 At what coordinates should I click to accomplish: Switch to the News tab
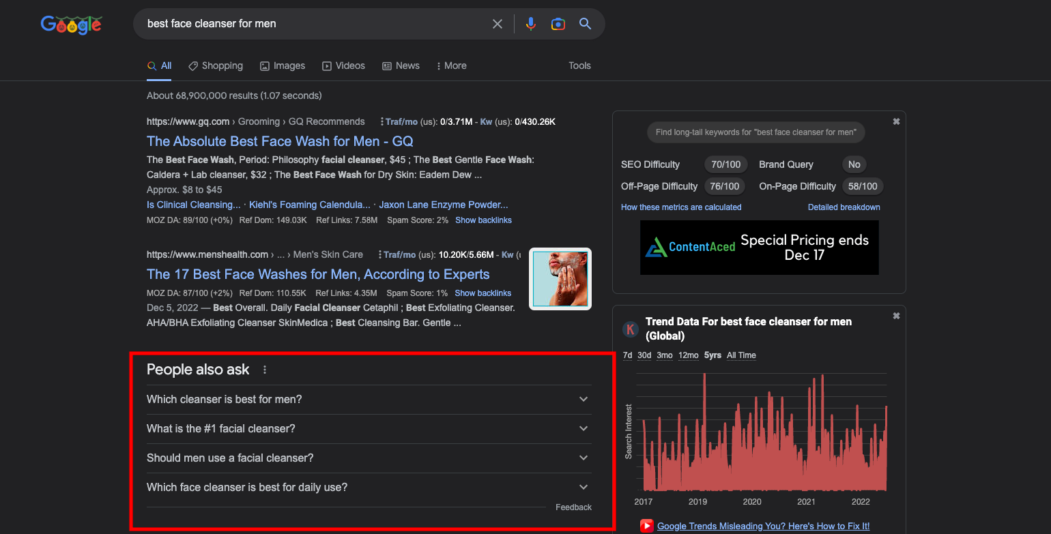click(x=401, y=65)
